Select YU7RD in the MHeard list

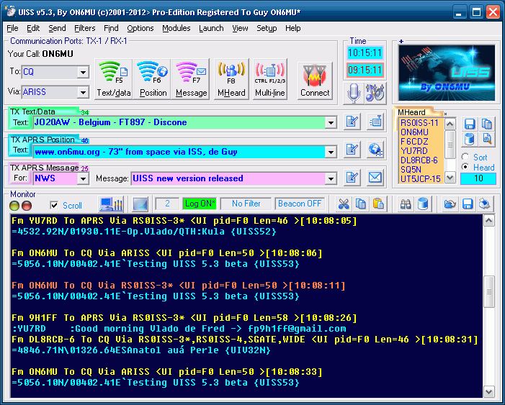coord(414,151)
